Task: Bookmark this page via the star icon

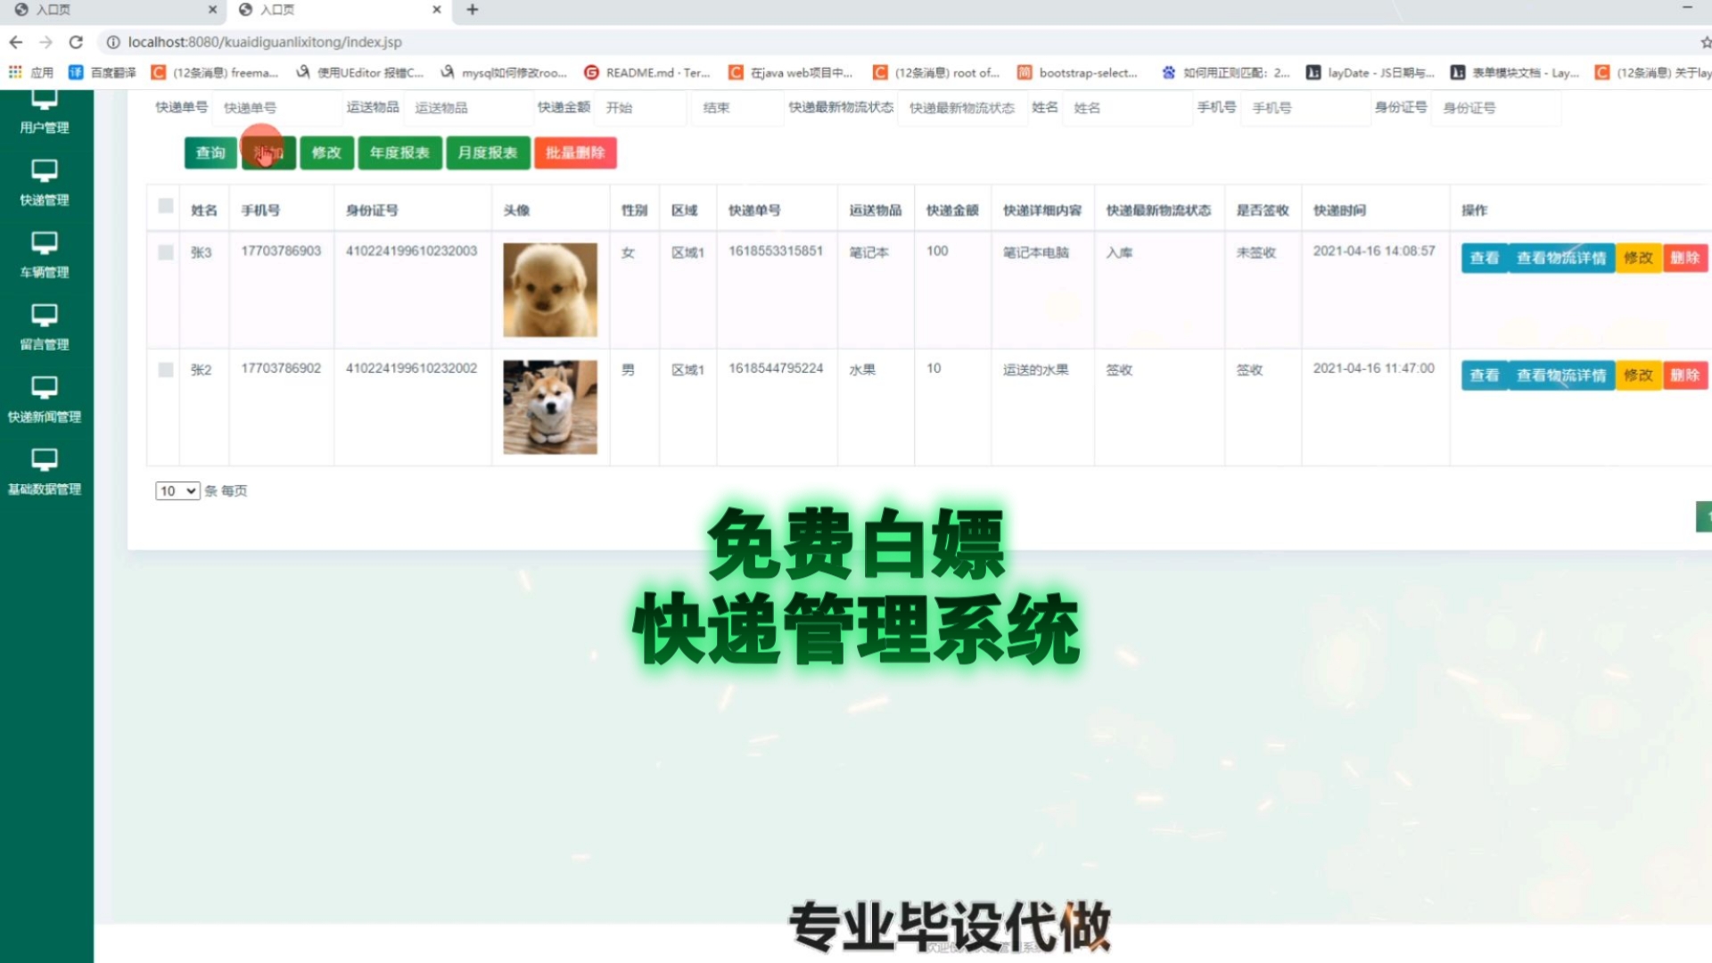Action: (1706, 41)
